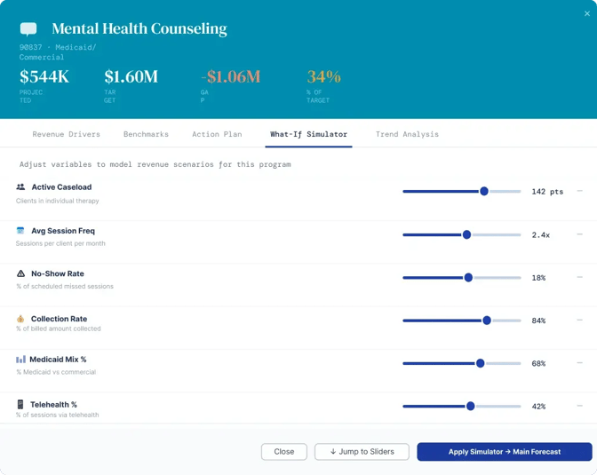
Task: Click the Telehealth phone icon
Action: [x=20, y=404]
